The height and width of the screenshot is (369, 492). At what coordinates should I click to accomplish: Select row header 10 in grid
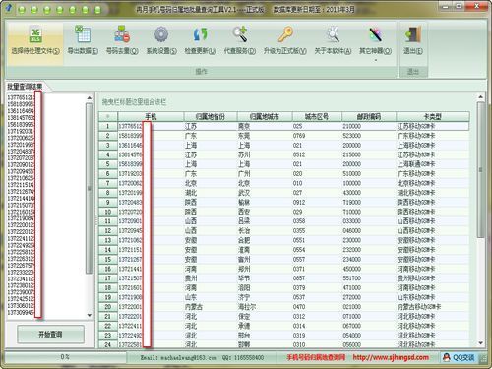108,212
